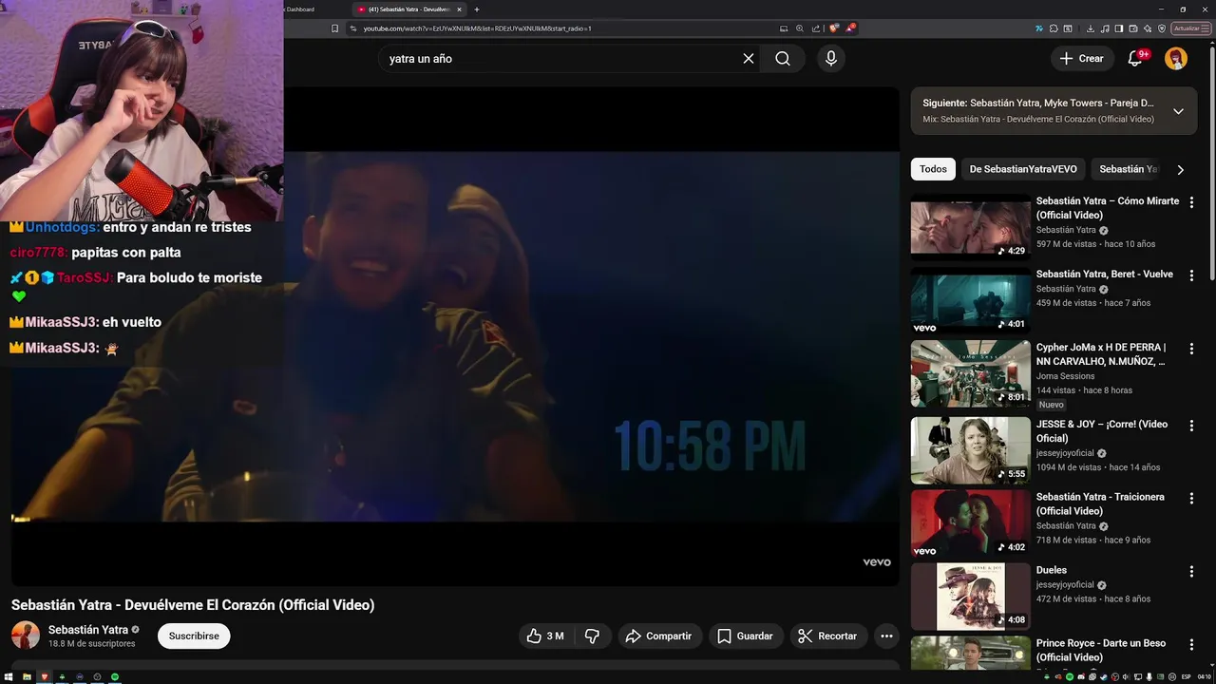Click the ESP language indicator
The image size is (1216, 684).
coord(1187,677)
